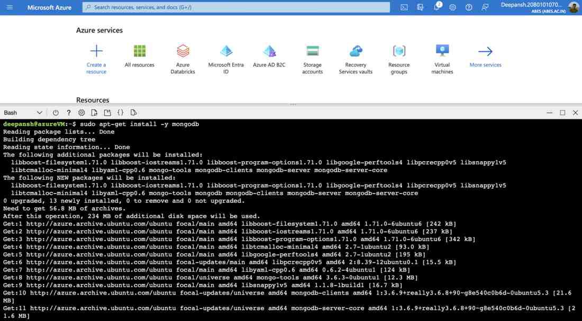Image resolution: width=582 pixels, height=321 pixels.
Task: Open web preview icon in shell toolbar
Action: coord(134,113)
